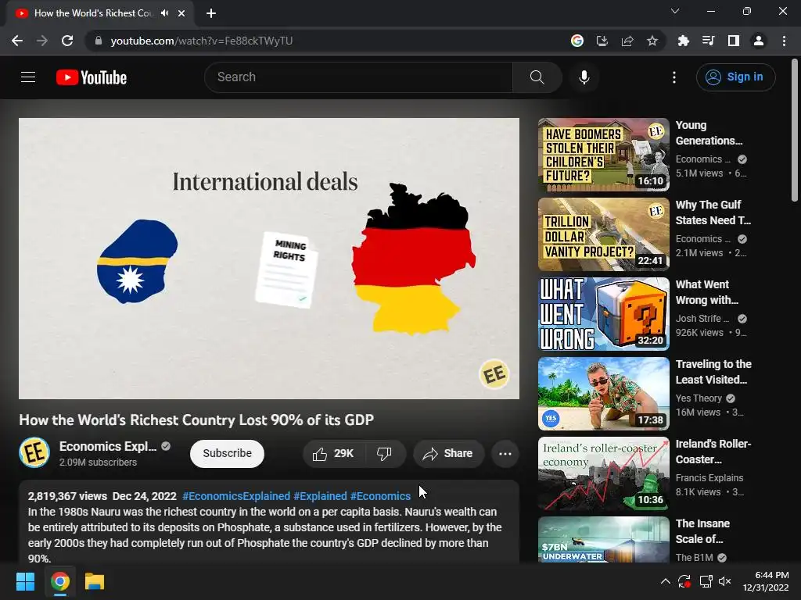Open tab search dropdown chevron
This screenshot has height=600, width=801.
click(x=675, y=11)
